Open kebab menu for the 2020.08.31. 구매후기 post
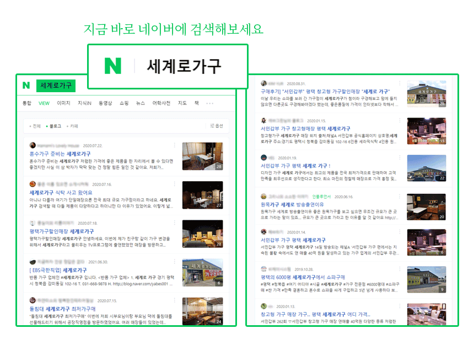 coord(400,83)
